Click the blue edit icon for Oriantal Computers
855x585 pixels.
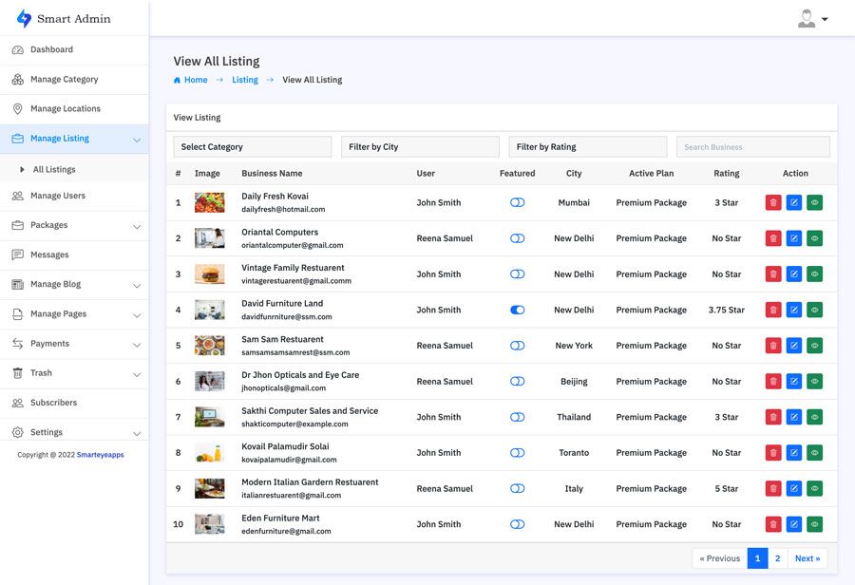[x=794, y=238]
